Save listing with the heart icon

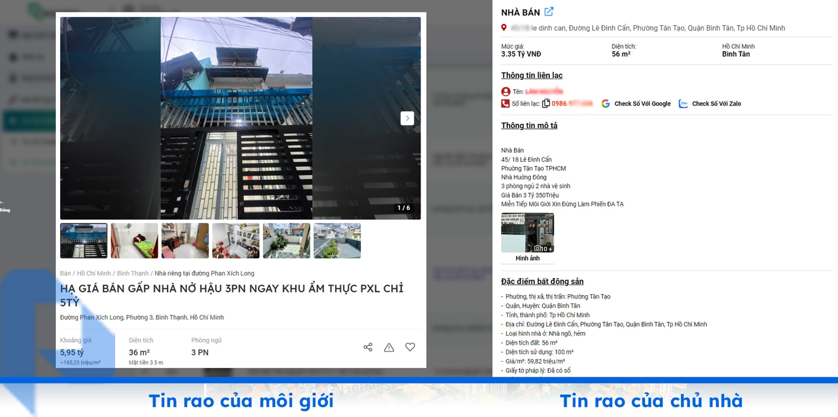click(x=410, y=347)
